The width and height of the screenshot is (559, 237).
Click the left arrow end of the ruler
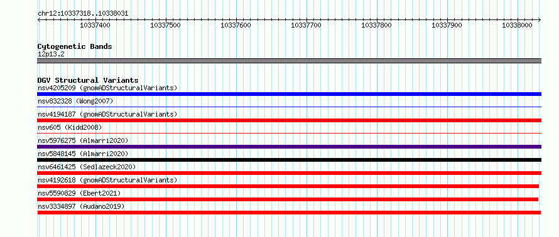(x=39, y=20)
